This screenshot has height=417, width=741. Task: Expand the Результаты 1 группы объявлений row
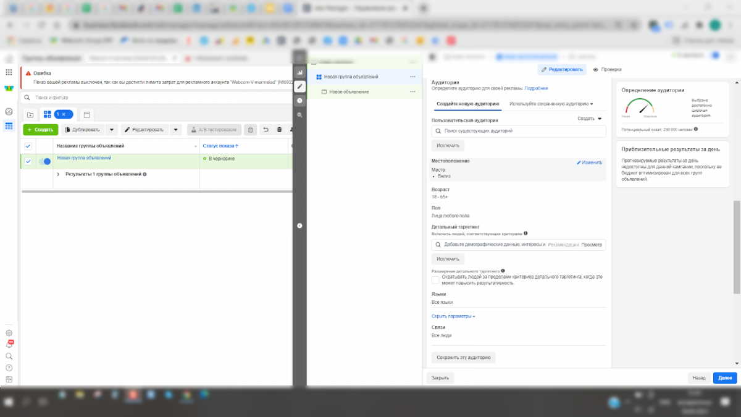58,175
